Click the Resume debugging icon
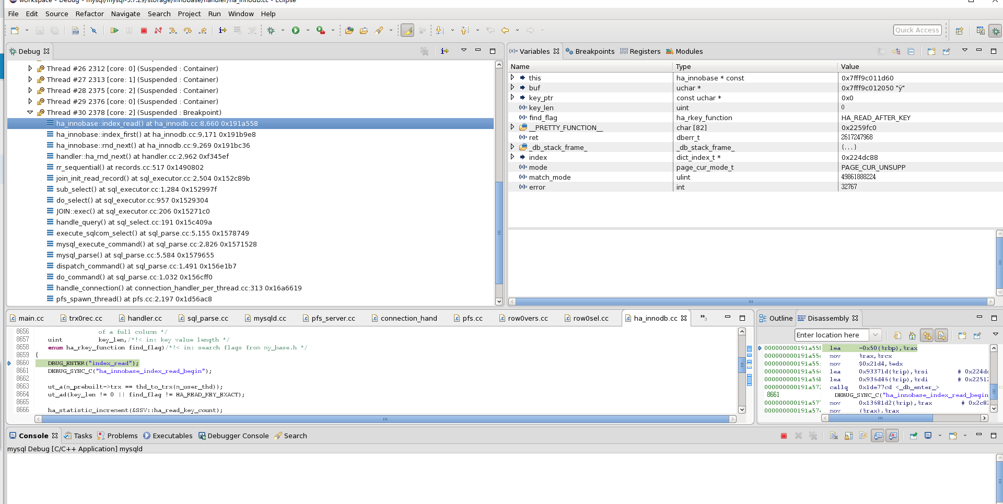 [114, 31]
